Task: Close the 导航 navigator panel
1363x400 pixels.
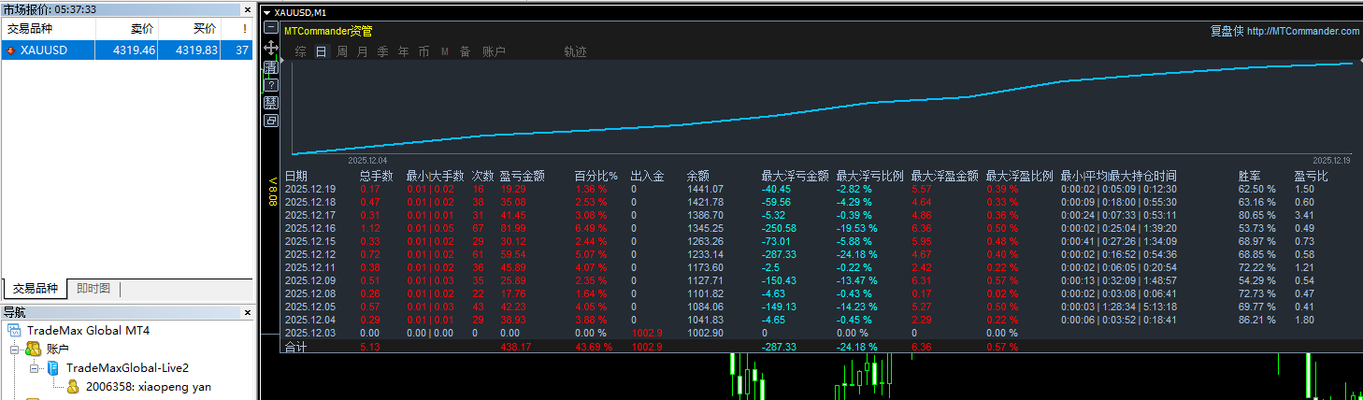Action: (x=248, y=312)
